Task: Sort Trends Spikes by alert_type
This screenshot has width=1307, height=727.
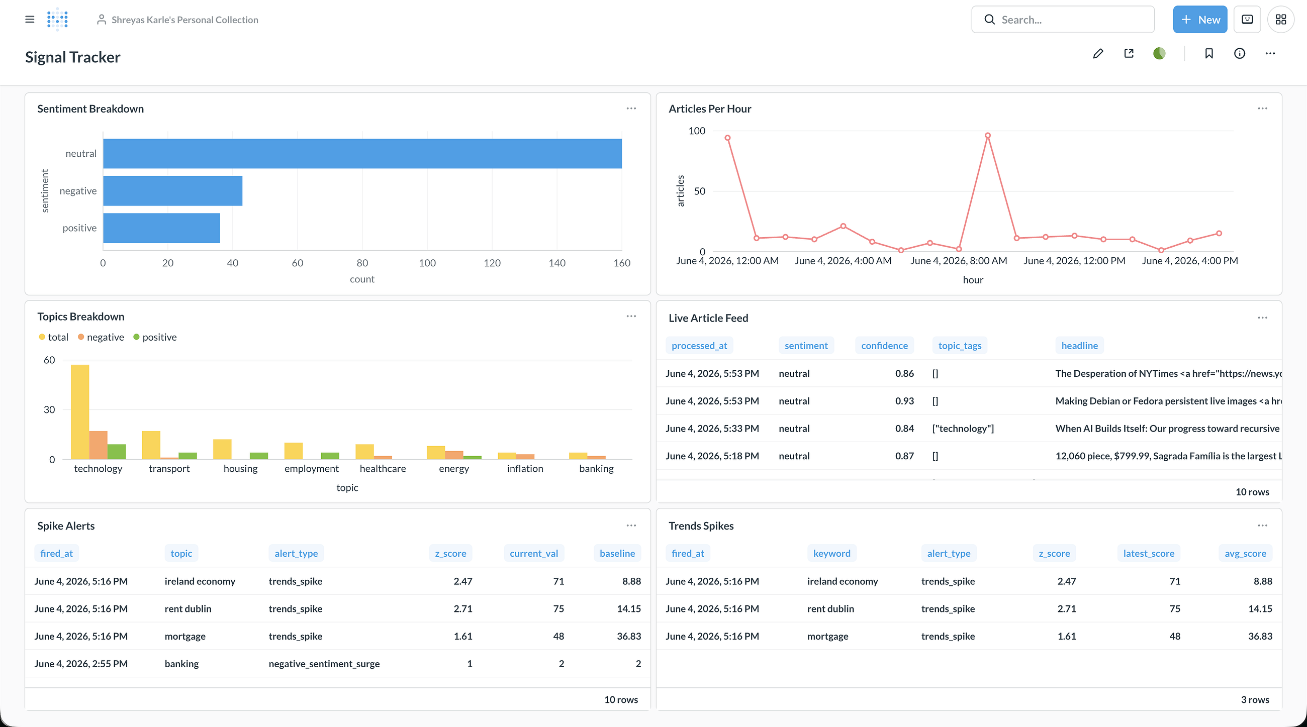Action: coord(948,554)
